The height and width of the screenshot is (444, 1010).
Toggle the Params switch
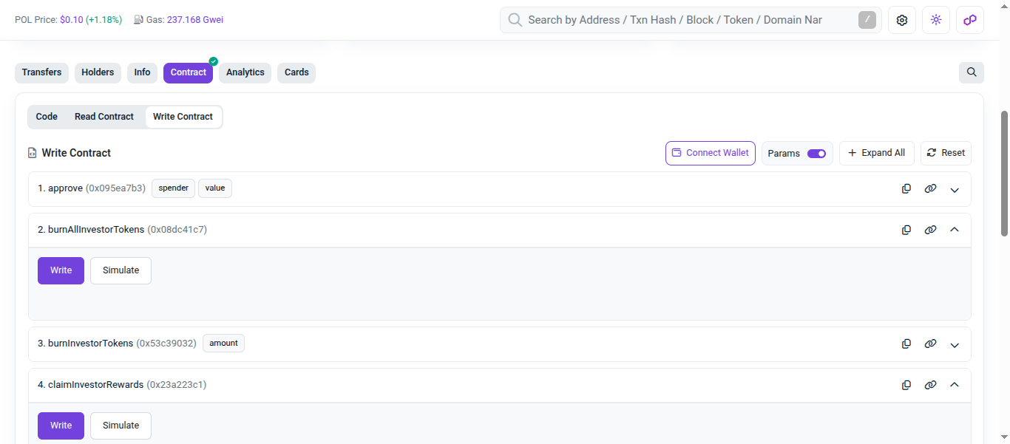coord(816,154)
